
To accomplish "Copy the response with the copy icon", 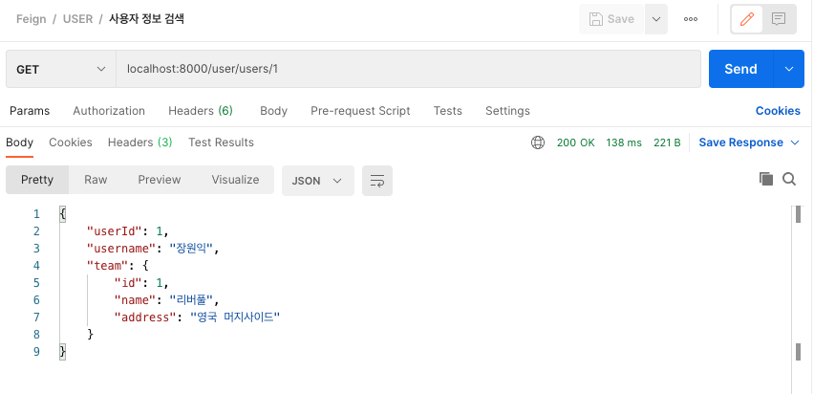I will pos(766,180).
